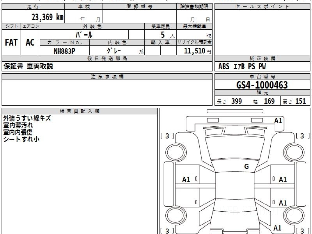Image resolution: width=312 pixels, height=234 pixels.
Task: Click the 検査員記入欄 header
Action: point(80,111)
